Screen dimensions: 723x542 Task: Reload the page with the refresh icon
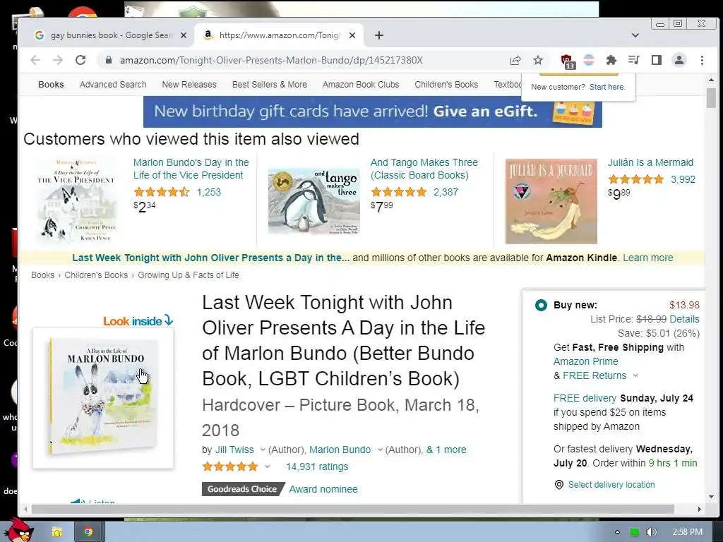(80, 60)
